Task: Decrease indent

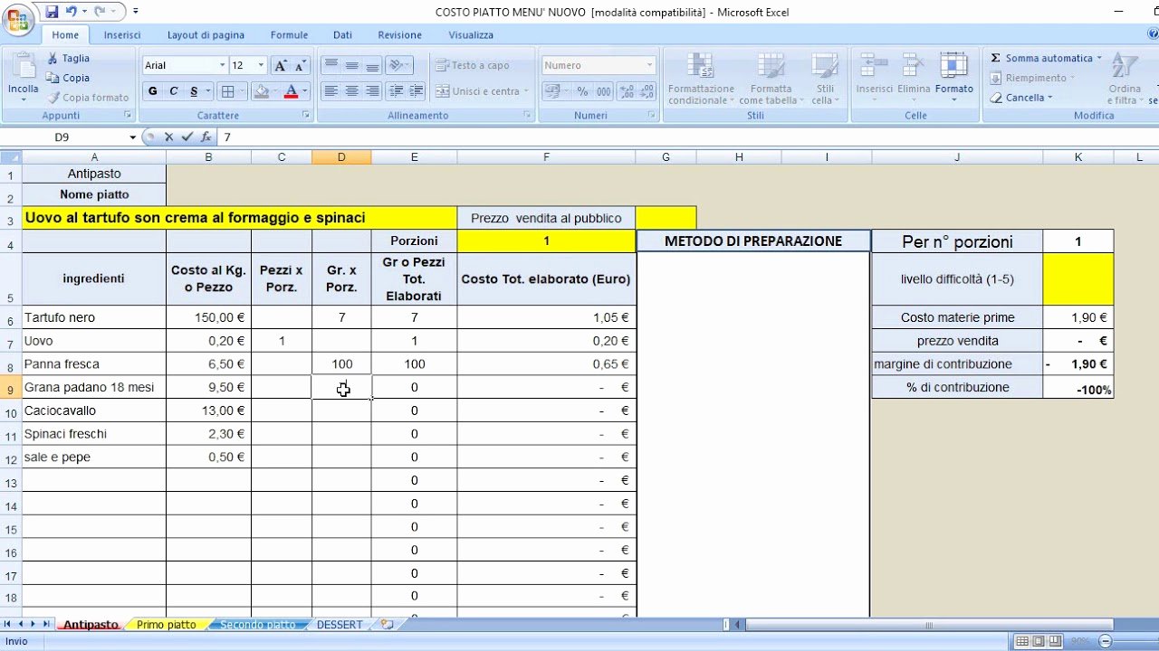Action: click(395, 91)
